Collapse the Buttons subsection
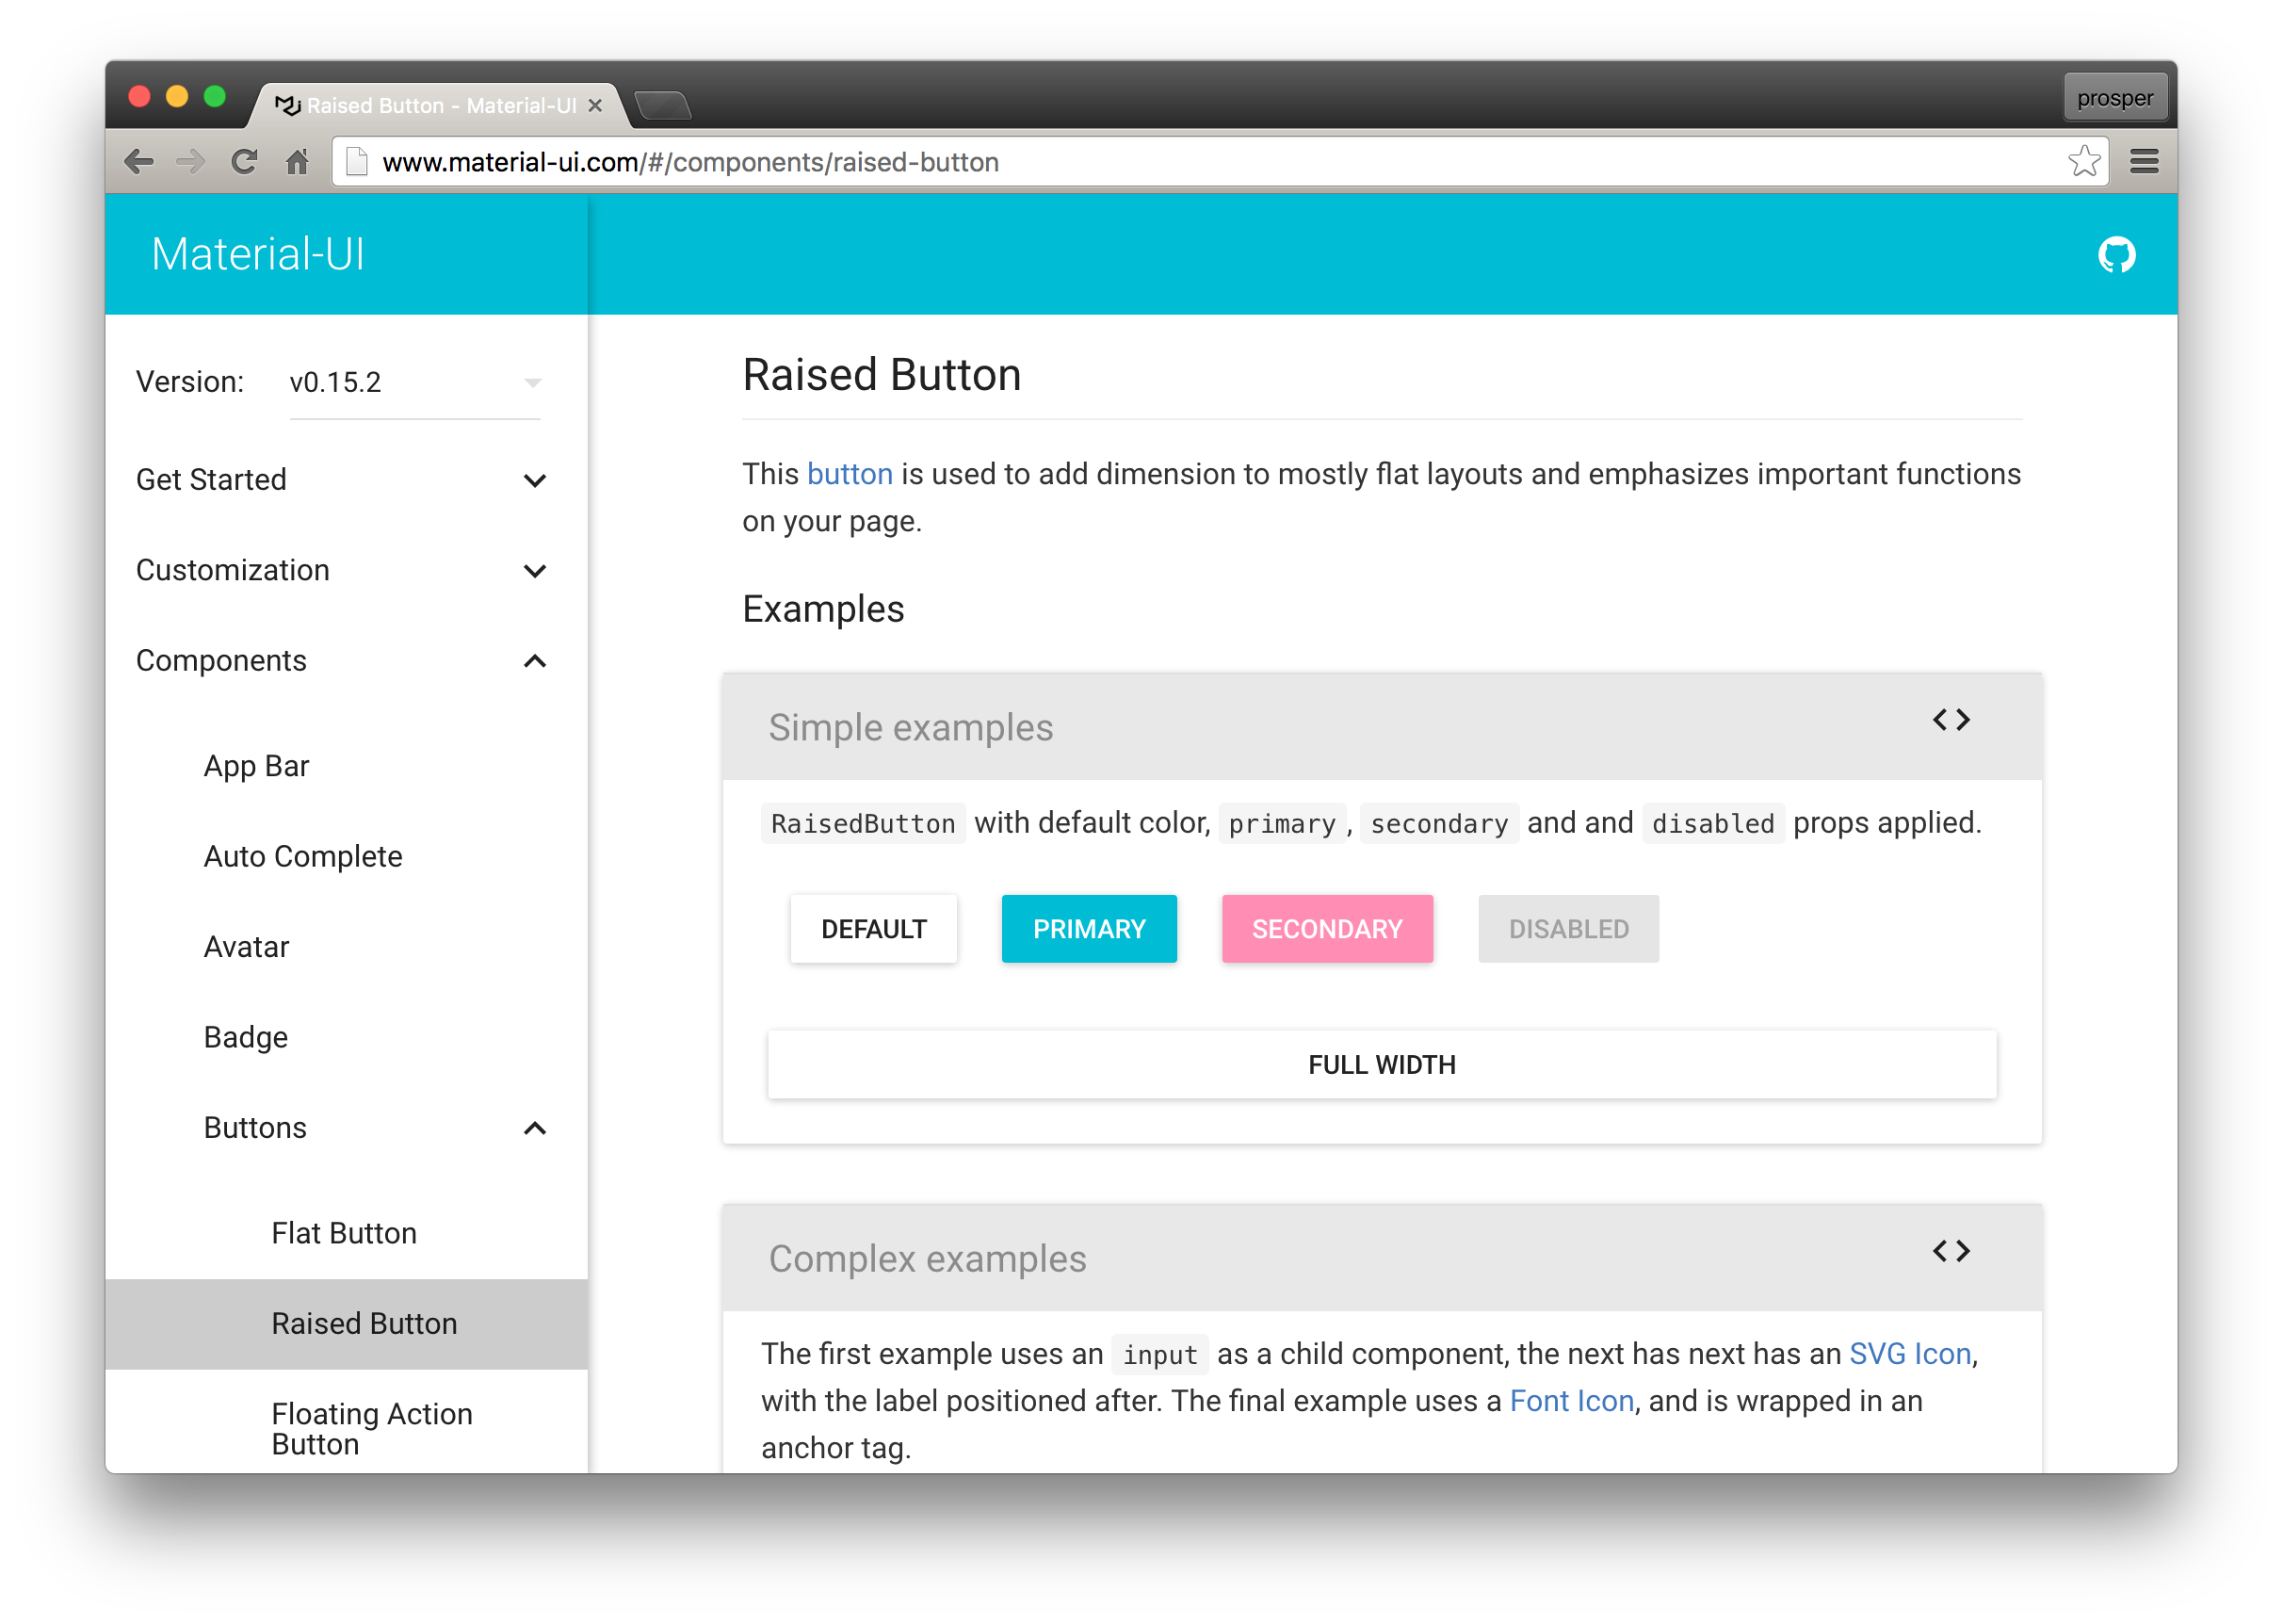This screenshot has height=1624, width=2283. (536, 1127)
